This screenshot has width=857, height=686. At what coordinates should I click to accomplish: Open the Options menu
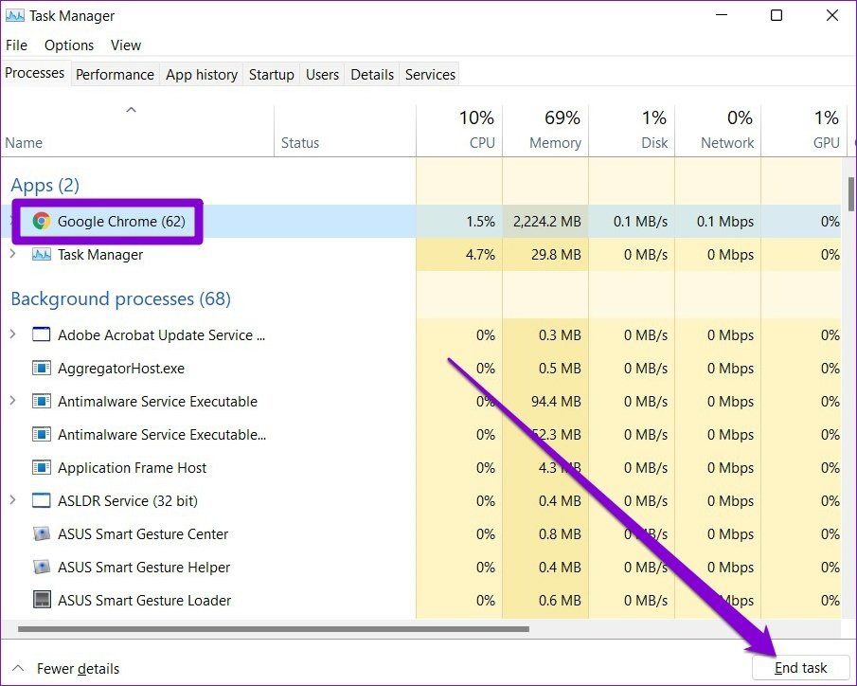[68, 45]
